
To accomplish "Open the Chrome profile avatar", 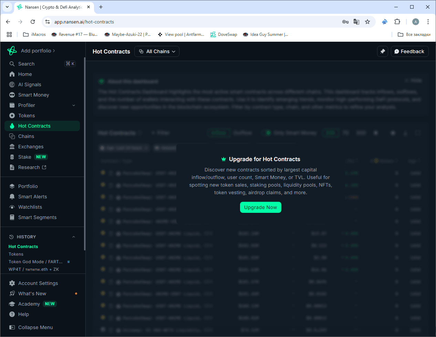I will pyautogui.click(x=416, y=22).
